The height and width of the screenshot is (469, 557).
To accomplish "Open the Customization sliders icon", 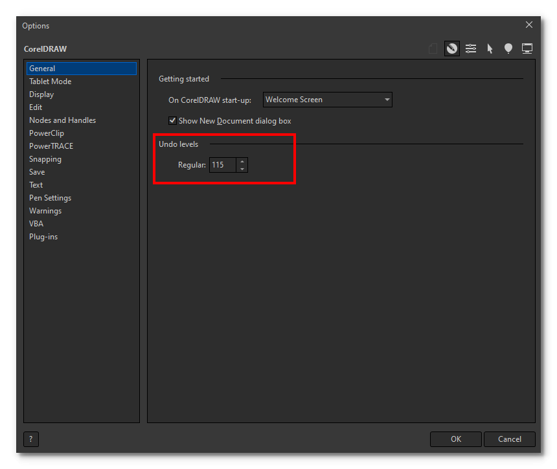I will (x=471, y=49).
